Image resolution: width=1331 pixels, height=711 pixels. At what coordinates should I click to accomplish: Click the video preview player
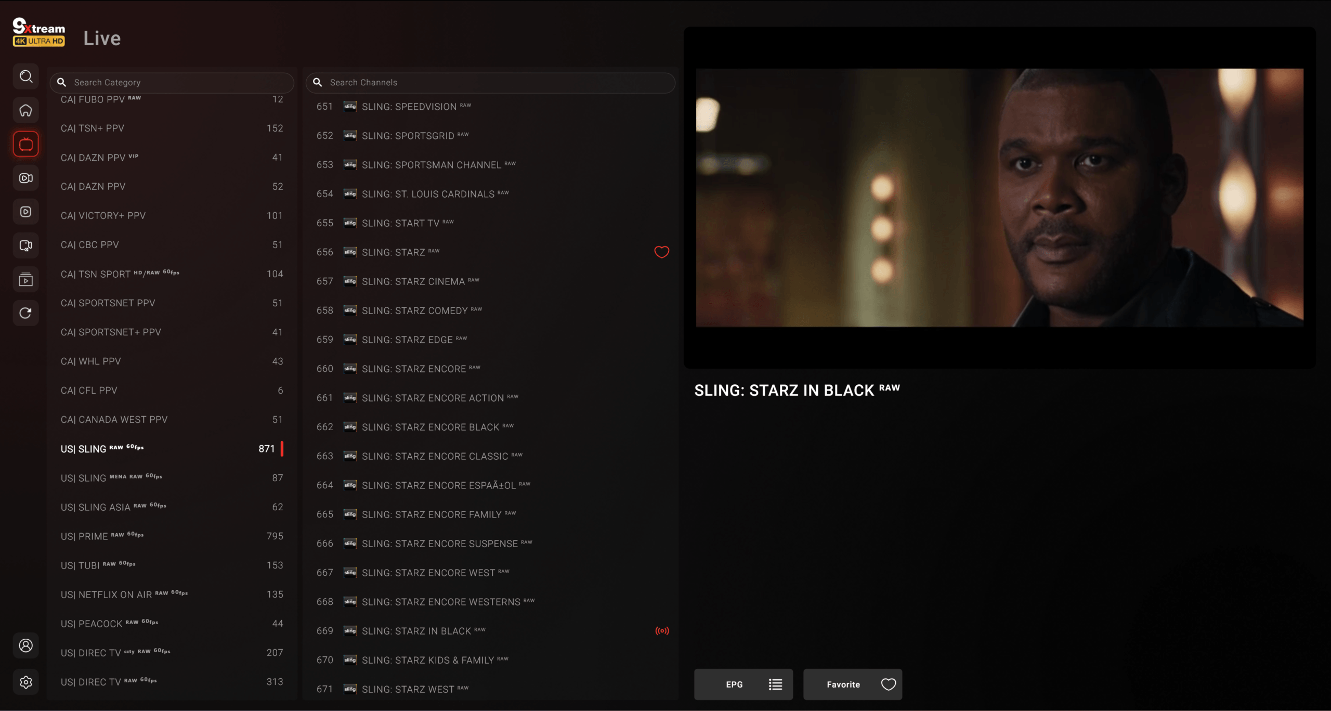pyautogui.click(x=999, y=198)
